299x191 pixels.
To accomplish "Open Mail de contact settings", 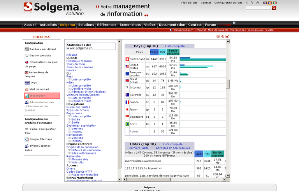I will 39,89.
